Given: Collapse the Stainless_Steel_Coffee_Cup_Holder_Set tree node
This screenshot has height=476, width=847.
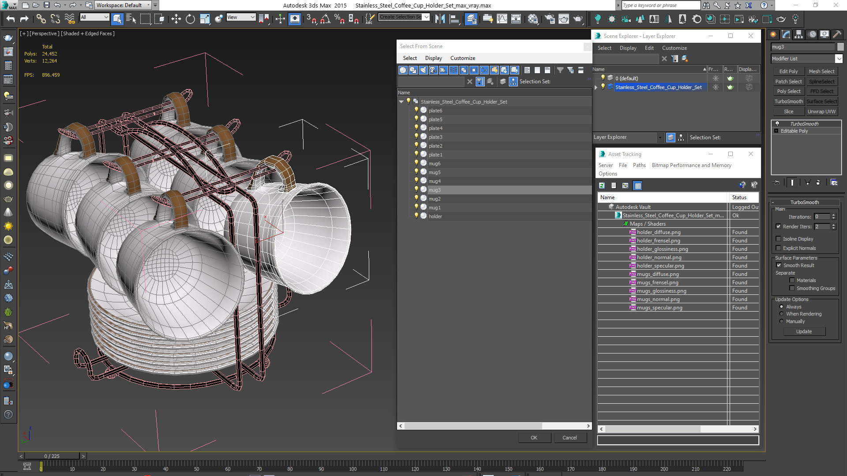Looking at the screenshot, I should 401,102.
